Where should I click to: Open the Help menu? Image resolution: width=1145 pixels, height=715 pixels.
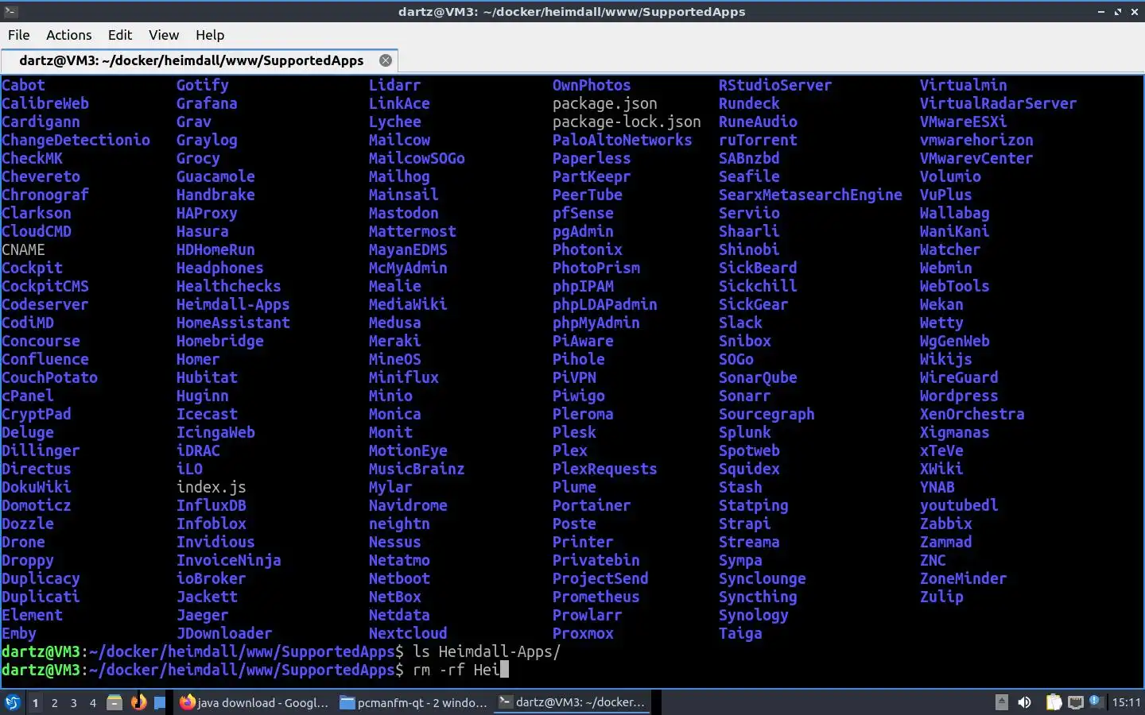click(x=210, y=35)
